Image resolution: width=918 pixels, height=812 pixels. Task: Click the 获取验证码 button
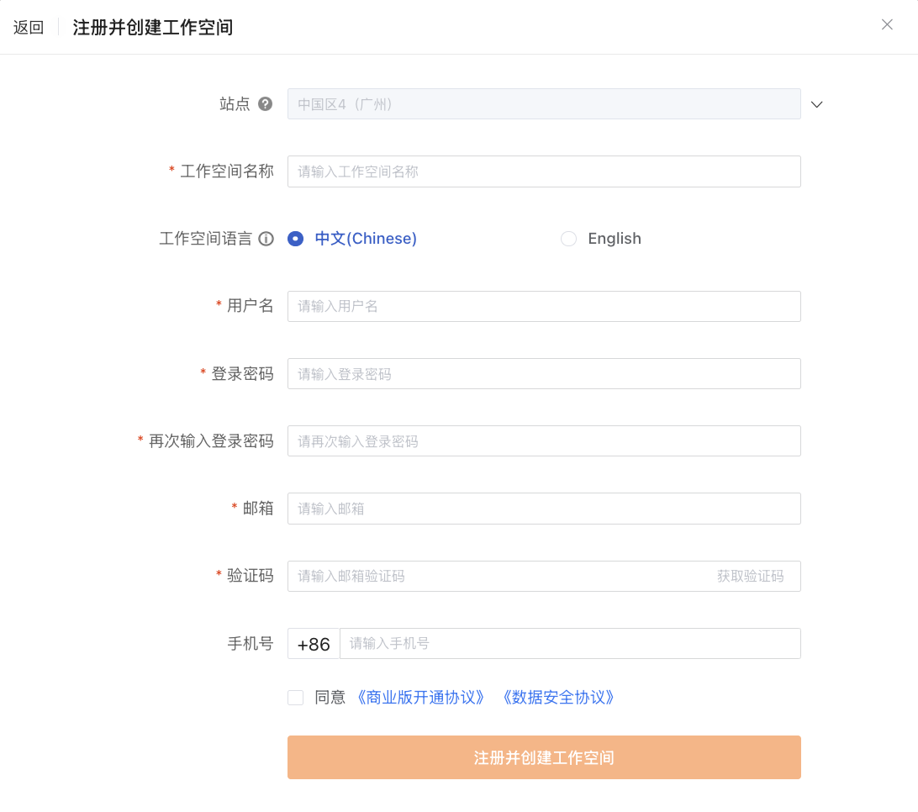click(750, 576)
